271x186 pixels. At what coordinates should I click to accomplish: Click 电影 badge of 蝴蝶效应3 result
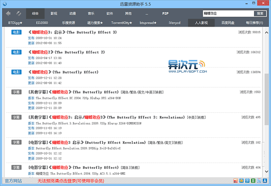coord(16,32)
